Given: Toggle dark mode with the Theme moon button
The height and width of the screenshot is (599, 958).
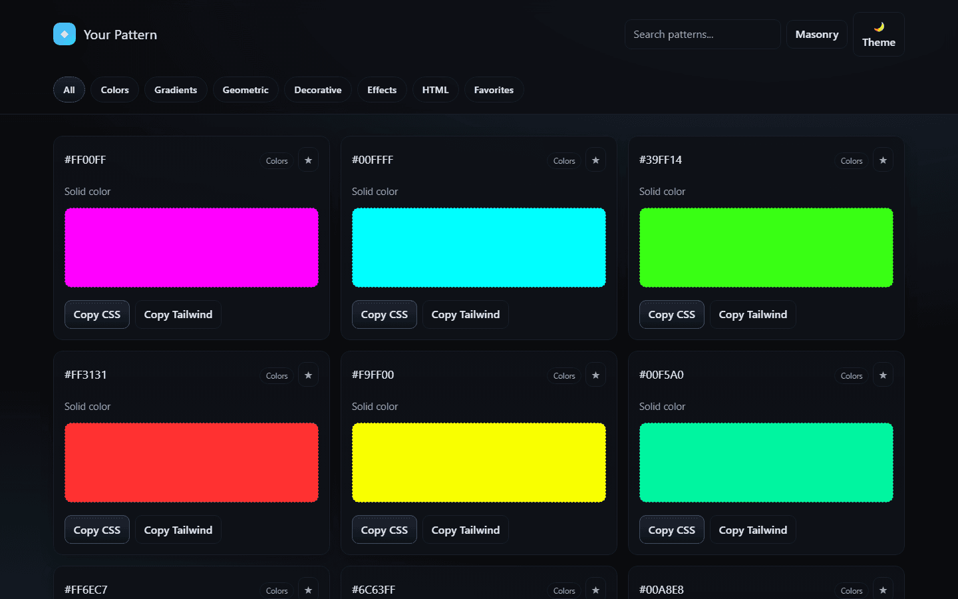Looking at the screenshot, I should click(878, 33).
